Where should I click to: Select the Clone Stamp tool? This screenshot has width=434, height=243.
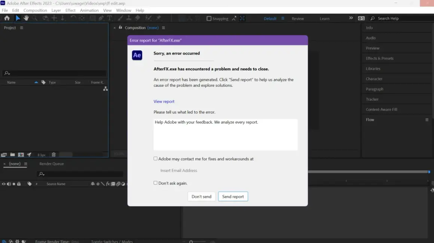tap(129, 18)
